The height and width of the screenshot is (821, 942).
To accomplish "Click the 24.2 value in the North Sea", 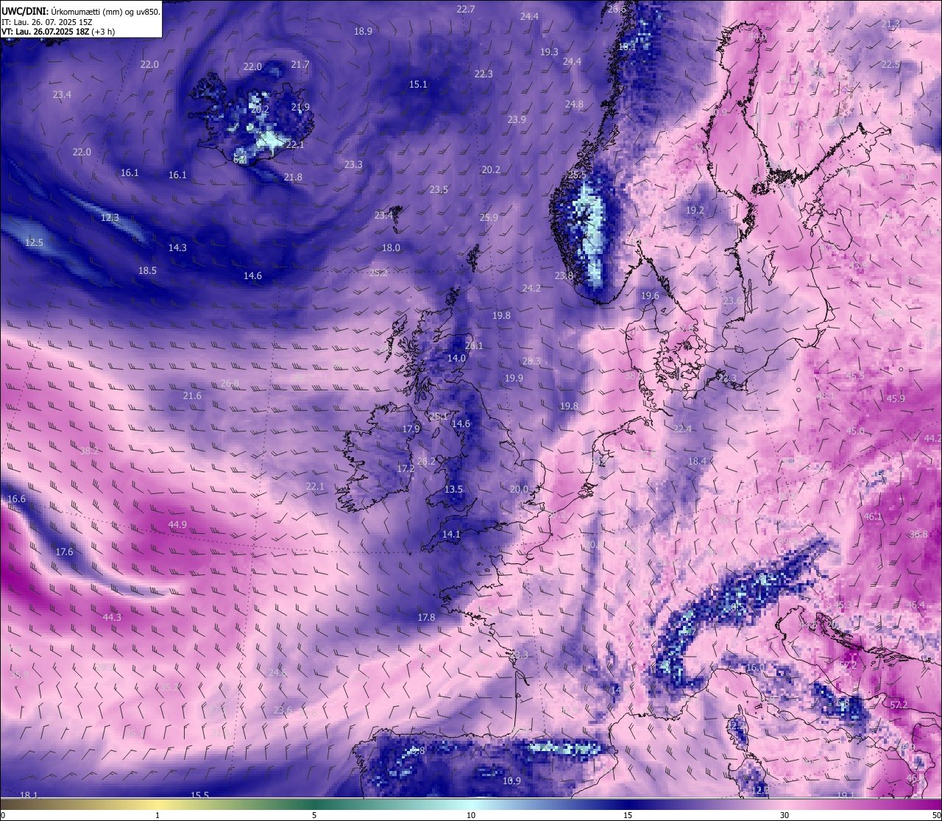I will (x=531, y=288).
